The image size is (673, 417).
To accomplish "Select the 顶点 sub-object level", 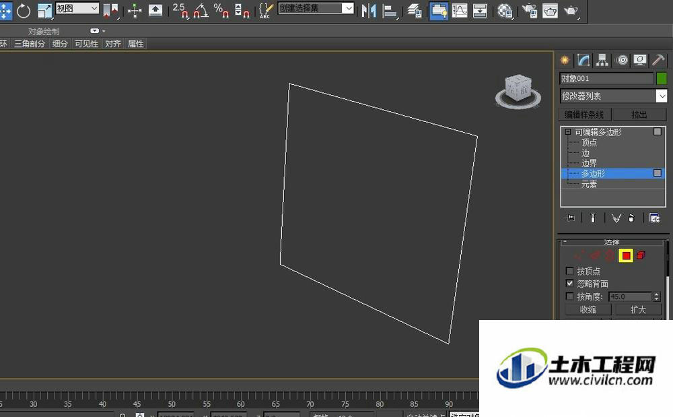I will point(589,142).
